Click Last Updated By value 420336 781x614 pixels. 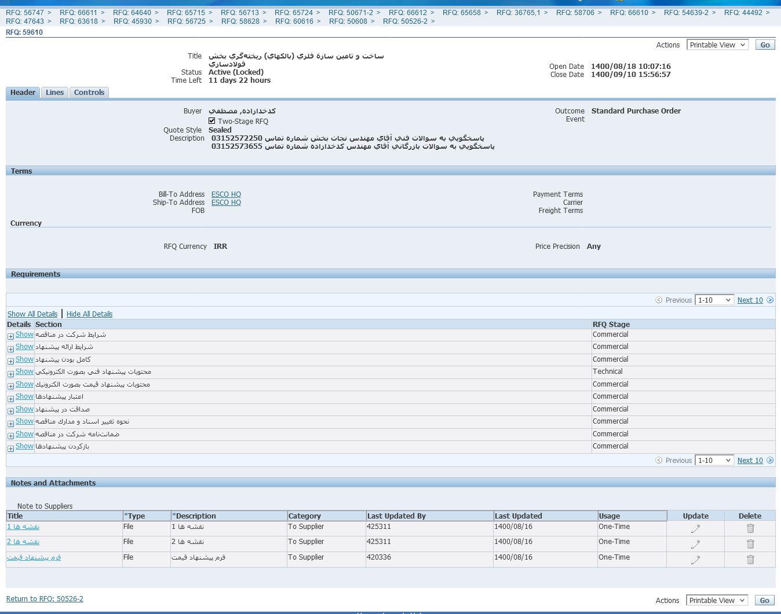(x=379, y=557)
